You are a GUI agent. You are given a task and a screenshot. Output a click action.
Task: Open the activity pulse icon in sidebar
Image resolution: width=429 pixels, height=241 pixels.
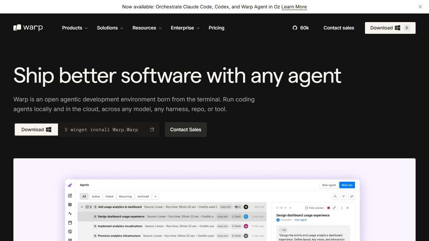click(70, 214)
